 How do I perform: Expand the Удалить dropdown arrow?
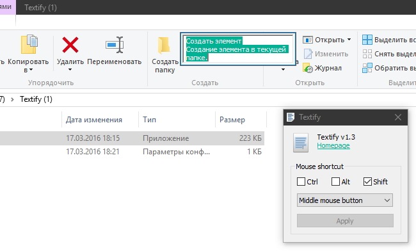pos(70,70)
